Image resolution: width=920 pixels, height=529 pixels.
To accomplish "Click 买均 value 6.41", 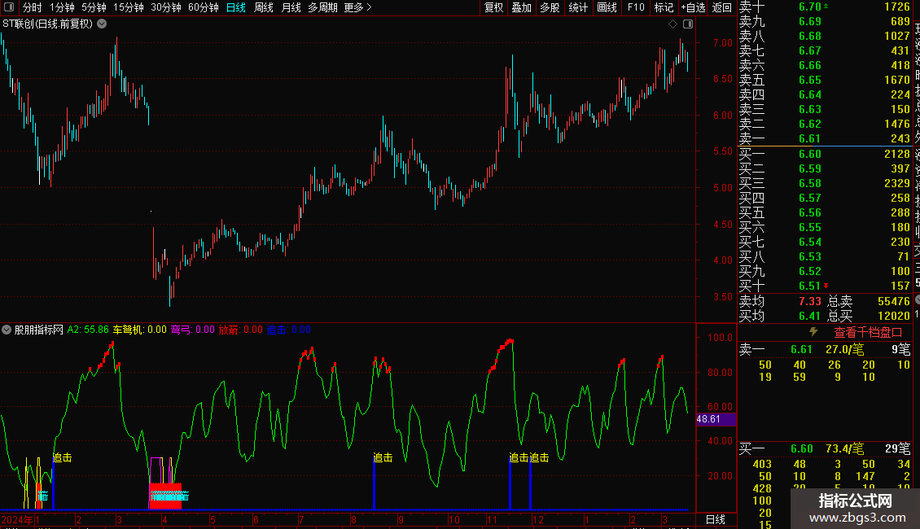I will pyautogui.click(x=810, y=316).
